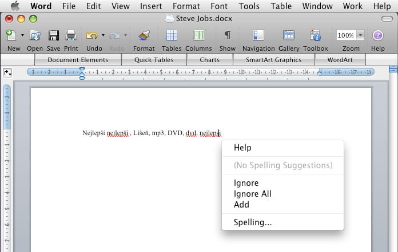Click the word "Líšeň" in document
Screen dimensions: 398x252
pyautogui.click(x=141, y=133)
